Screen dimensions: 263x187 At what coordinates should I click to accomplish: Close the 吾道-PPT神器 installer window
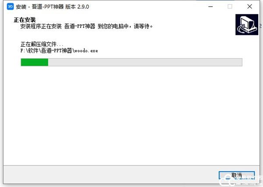click(x=249, y=7)
